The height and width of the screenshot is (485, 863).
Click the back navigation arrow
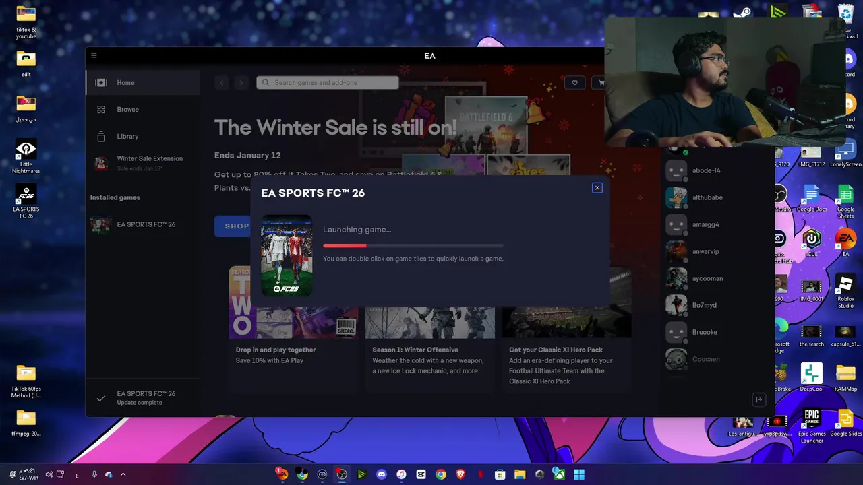(x=222, y=83)
